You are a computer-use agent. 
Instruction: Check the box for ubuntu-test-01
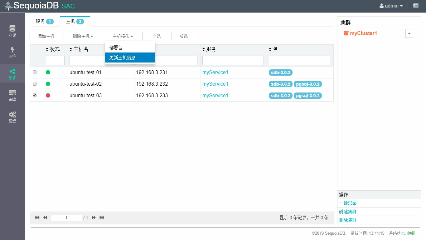[x=35, y=72]
